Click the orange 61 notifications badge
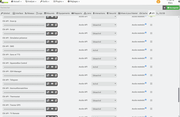Image resolution: width=180 pixels, height=117 pixels. click(x=158, y=2)
